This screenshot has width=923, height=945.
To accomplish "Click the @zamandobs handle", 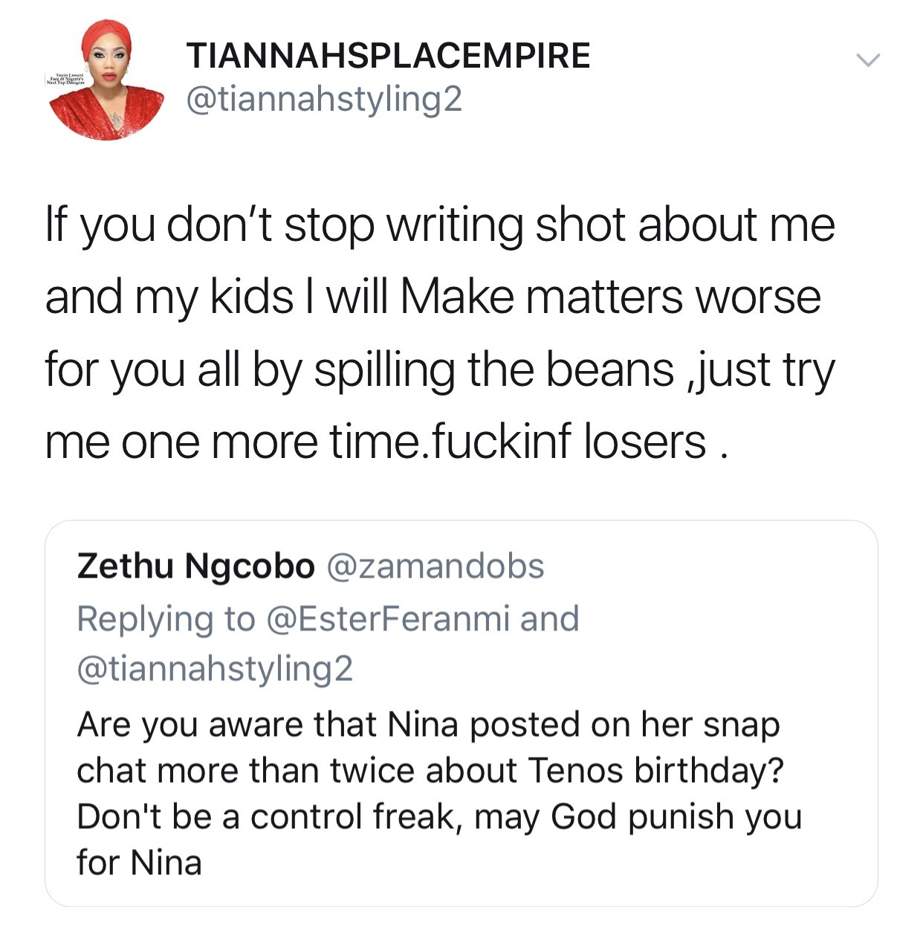I will pos(435,567).
